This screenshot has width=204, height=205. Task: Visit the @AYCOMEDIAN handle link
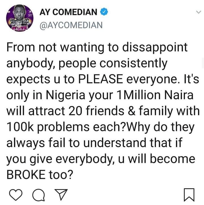point(71,25)
